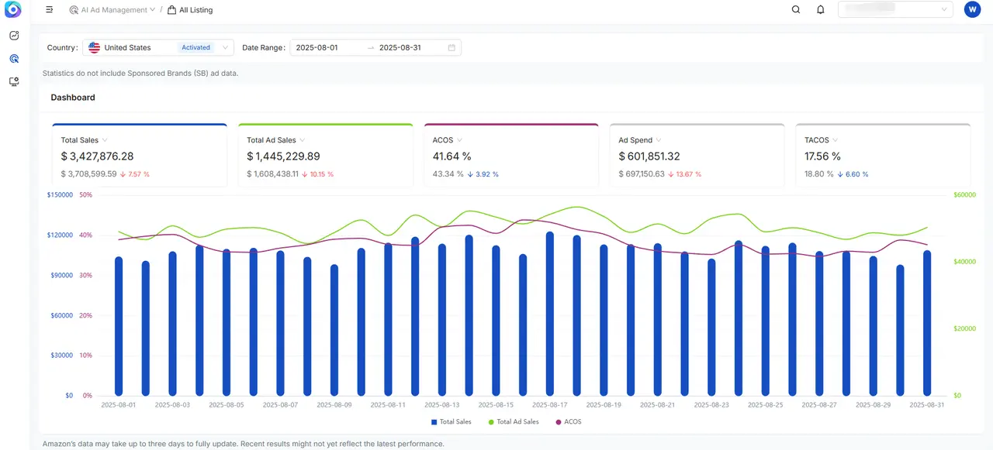993x450 pixels.
Task: Toggle Total Sales series in chart legend
Action: [452, 422]
